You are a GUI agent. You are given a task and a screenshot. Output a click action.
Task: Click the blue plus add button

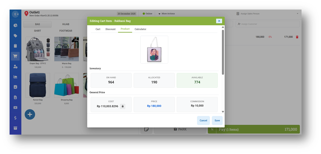tap(30, 114)
